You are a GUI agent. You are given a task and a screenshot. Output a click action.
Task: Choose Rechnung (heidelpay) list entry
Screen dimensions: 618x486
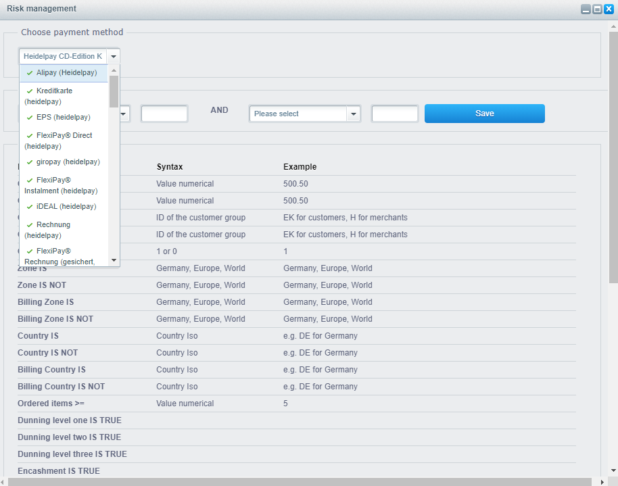(64, 229)
